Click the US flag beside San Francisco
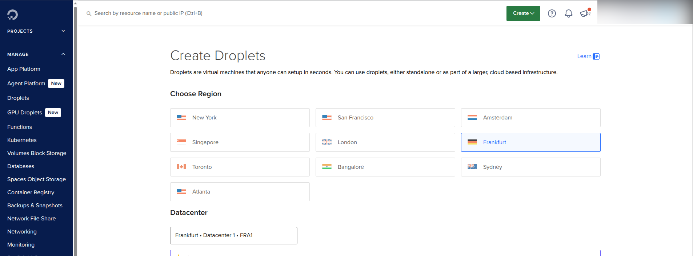The image size is (693, 256). pyautogui.click(x=327, y=117)
